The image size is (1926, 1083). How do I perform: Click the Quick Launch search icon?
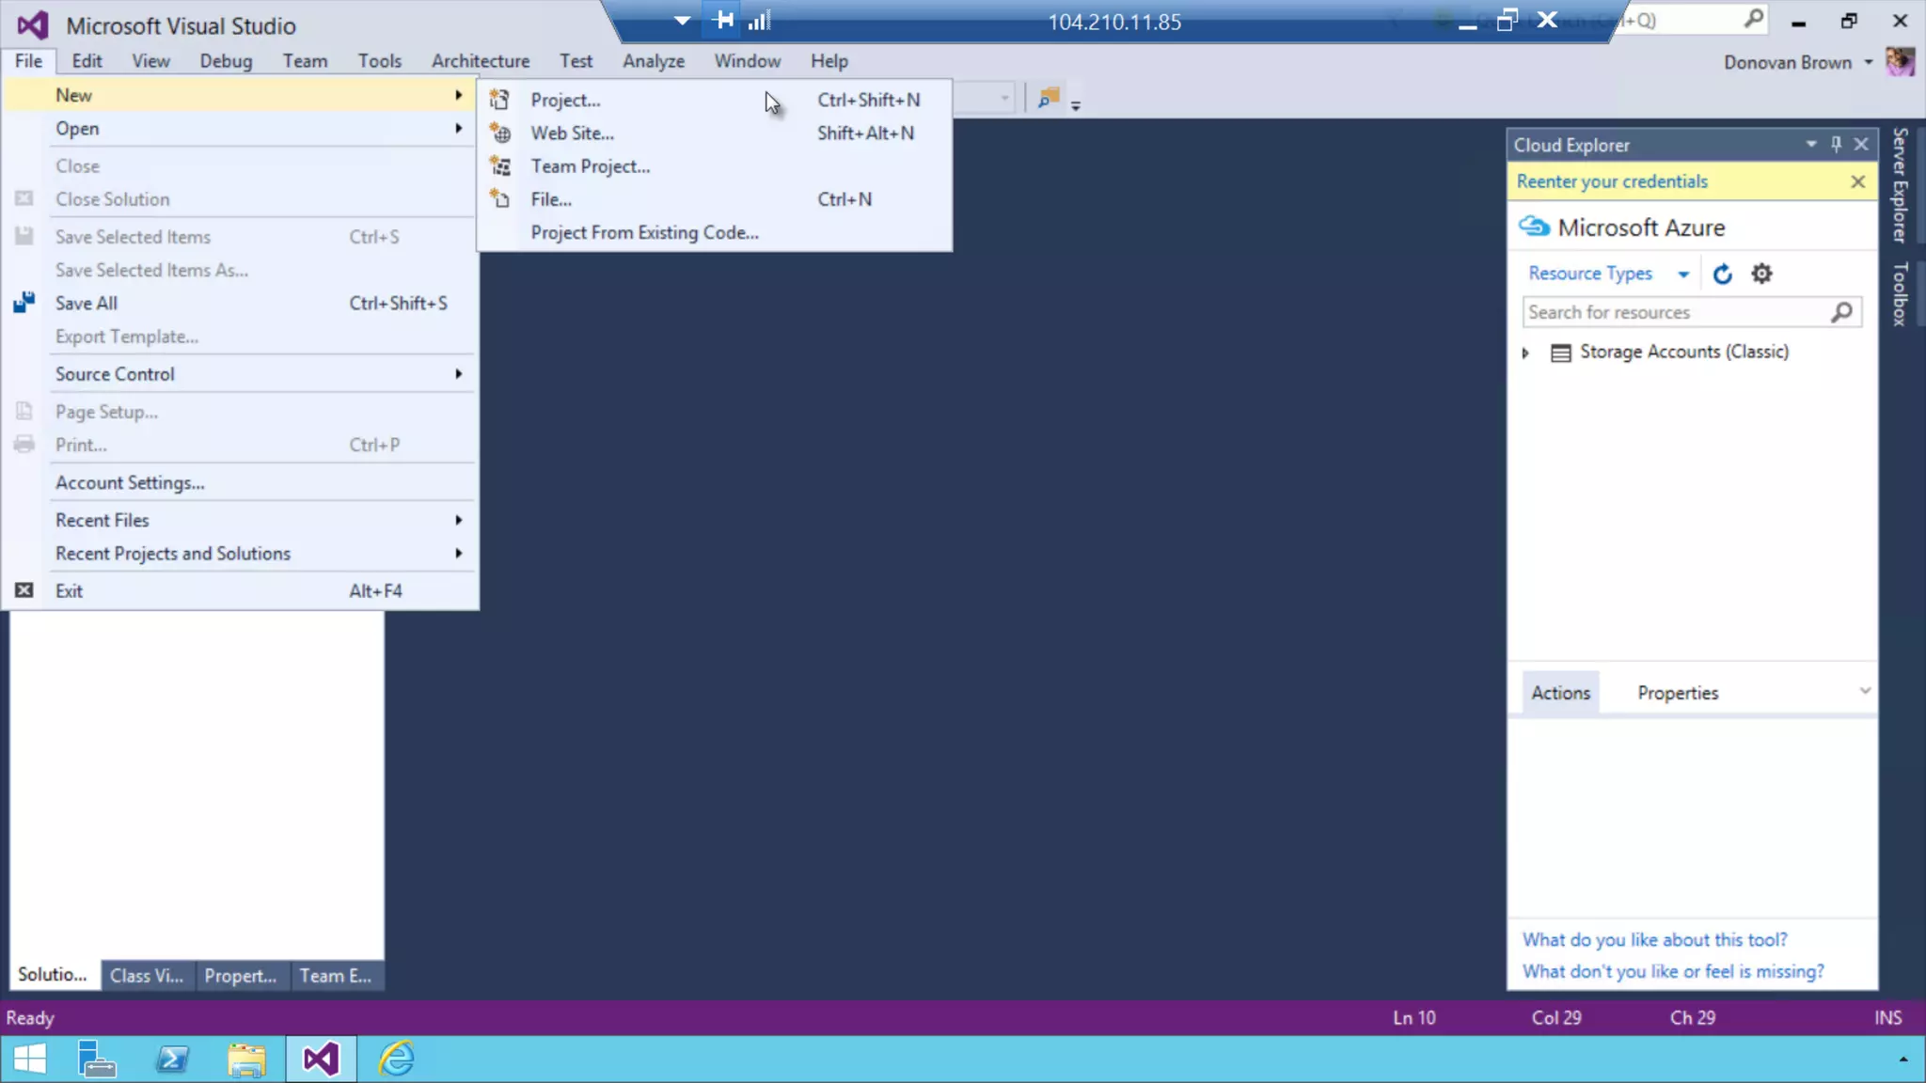[1753, 20]
